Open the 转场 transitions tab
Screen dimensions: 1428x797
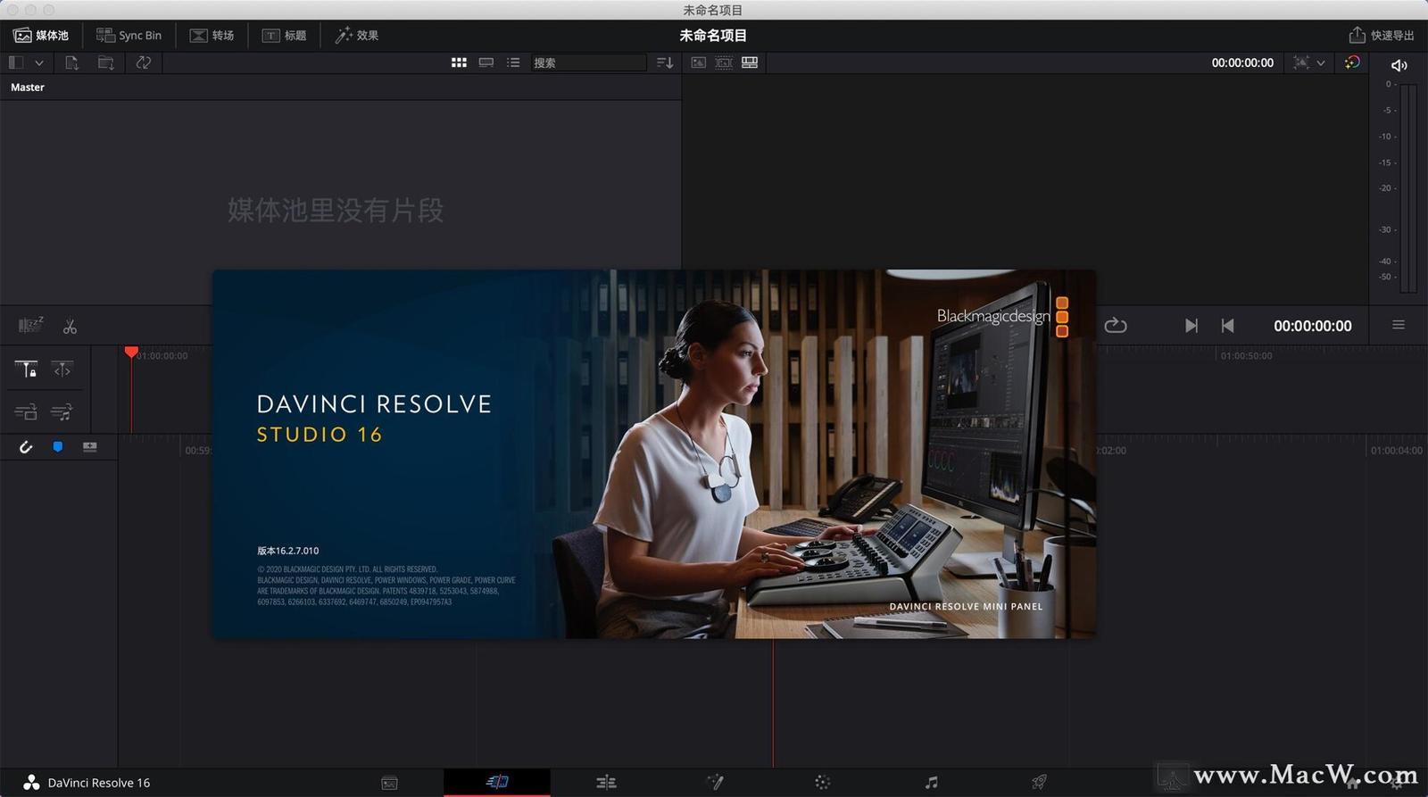pyautogui.click(x=212, y=35)
